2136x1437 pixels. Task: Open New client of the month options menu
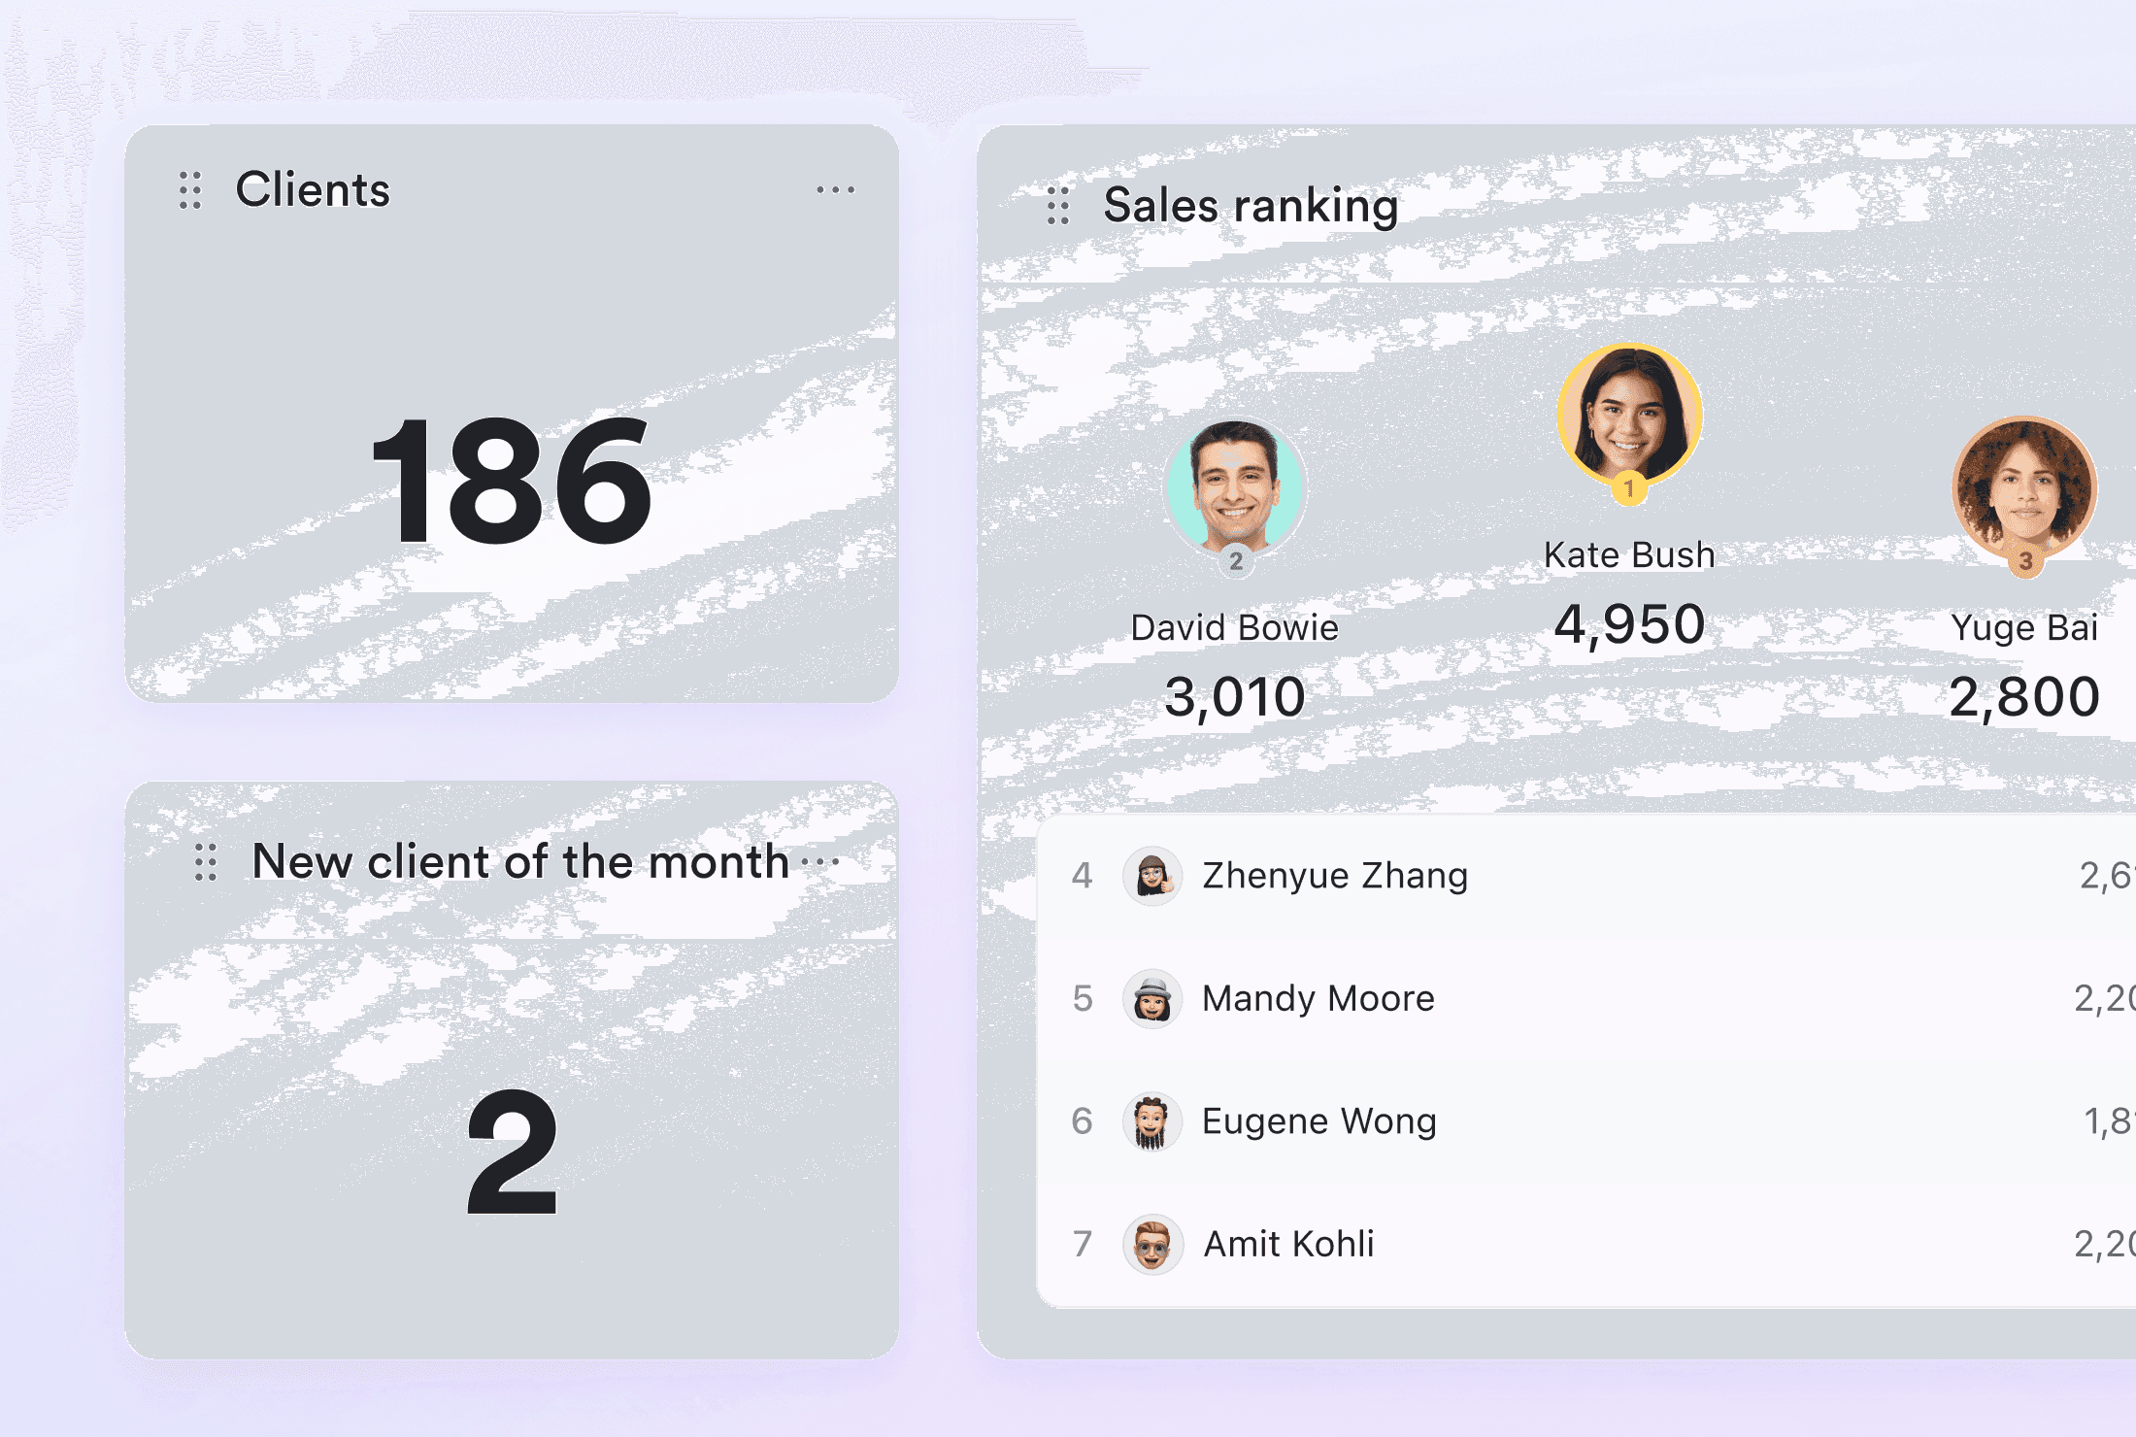tap(821, 862)
